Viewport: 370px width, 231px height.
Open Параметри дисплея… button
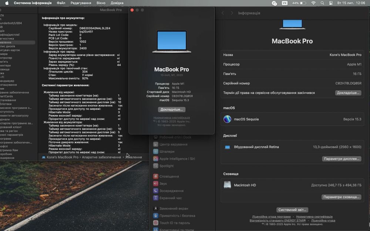click(x=342, y=159)
